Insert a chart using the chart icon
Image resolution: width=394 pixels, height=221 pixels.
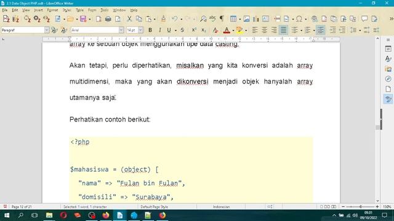coord(256,19)
